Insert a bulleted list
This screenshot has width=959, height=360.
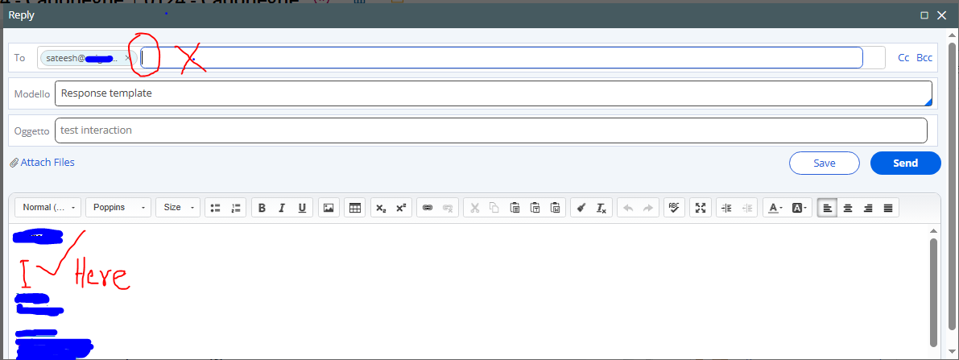coord(215,208)
